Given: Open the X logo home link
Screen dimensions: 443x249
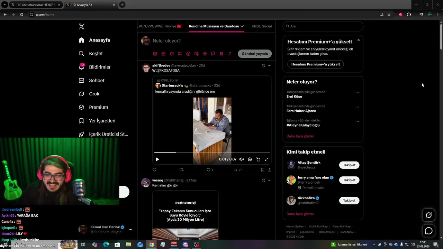Looking at the screenshot, I should [x=82, y=27].
